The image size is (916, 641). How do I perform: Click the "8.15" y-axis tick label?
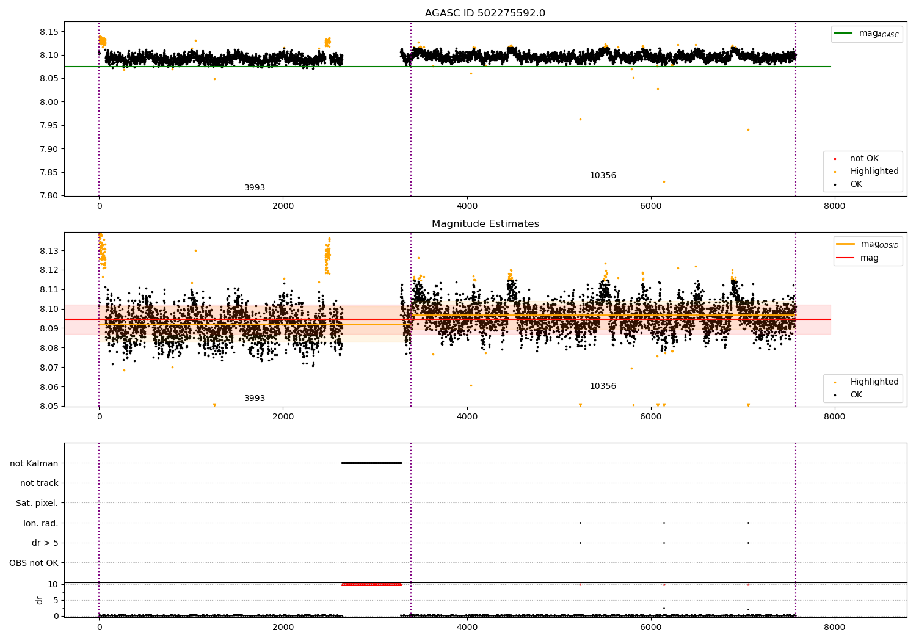pos(49,32)
